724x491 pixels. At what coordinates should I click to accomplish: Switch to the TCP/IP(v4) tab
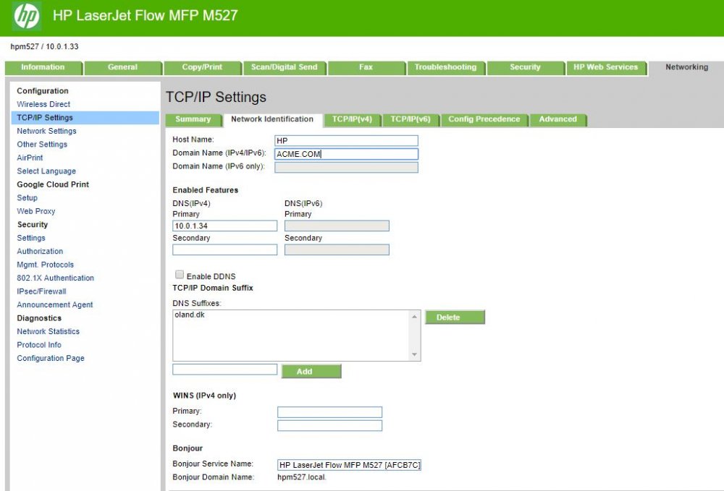pos(352,119)
